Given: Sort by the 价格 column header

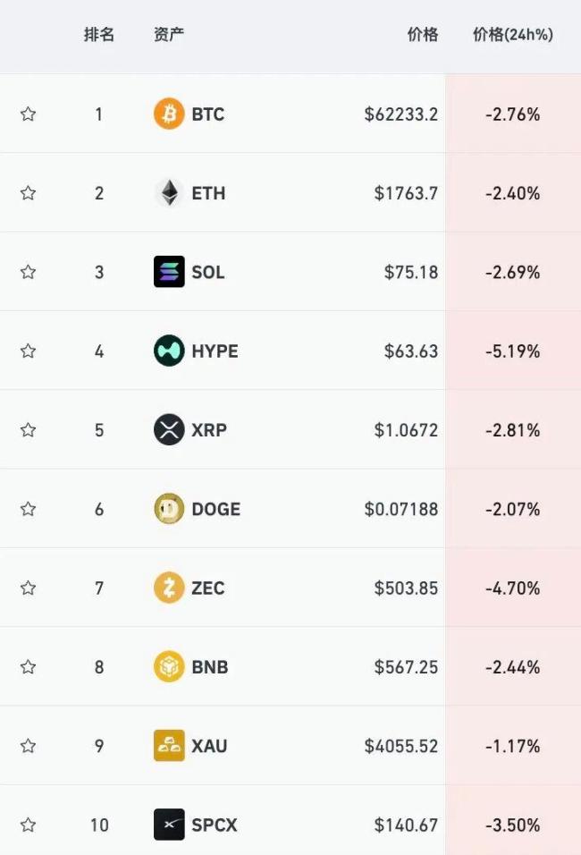Looking at the screenshot, I should coord(423,35).
